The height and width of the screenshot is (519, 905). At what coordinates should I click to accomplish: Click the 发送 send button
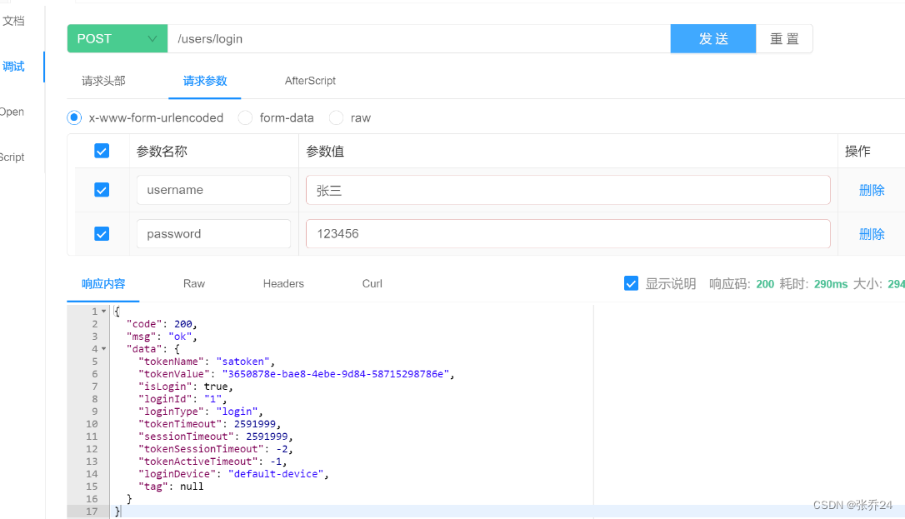point(712,38)
